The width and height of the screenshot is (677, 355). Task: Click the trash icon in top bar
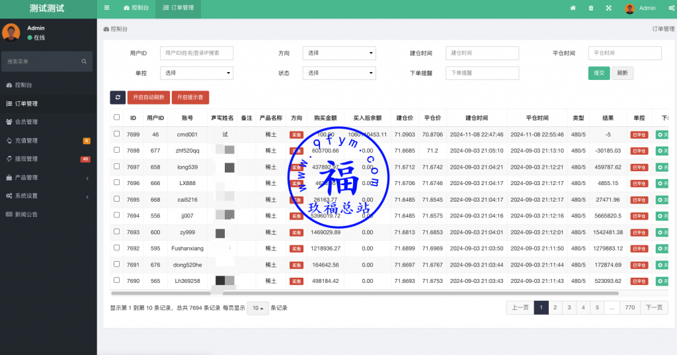pyautogui.click(x=590, y=8)
